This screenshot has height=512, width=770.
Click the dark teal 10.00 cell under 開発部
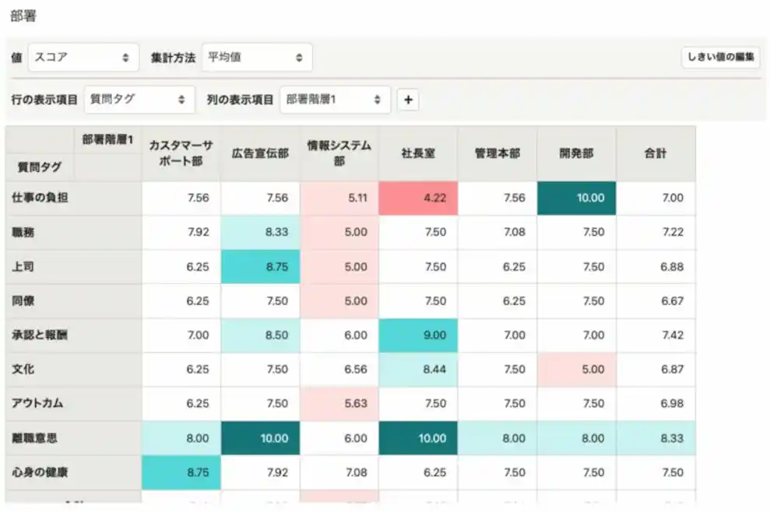coord(576,198)
